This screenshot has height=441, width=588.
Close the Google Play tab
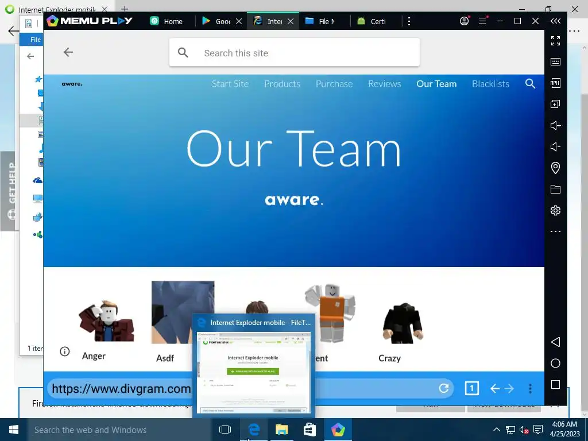click(239, 21)
